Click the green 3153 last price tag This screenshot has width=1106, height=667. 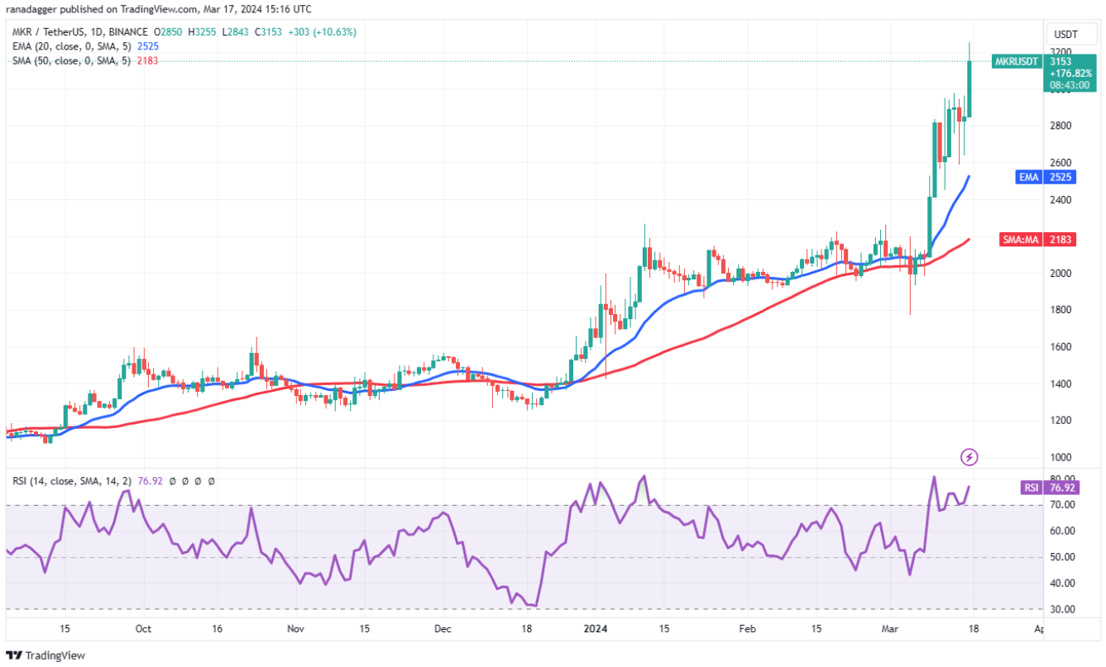click(x=1060, y=61)
